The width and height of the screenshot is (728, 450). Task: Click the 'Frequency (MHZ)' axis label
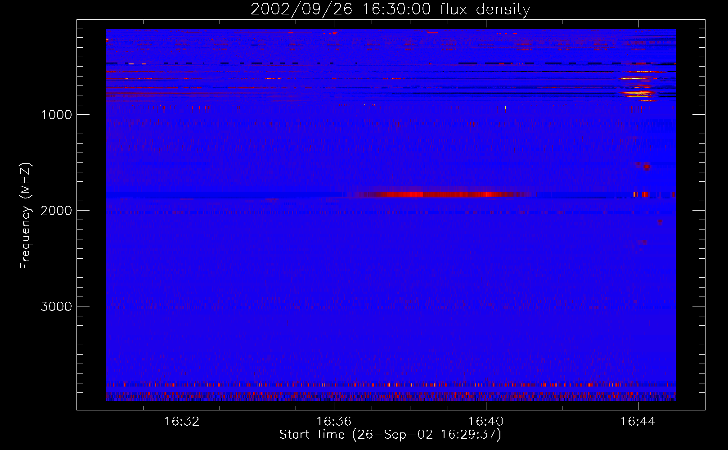point(26,216)
